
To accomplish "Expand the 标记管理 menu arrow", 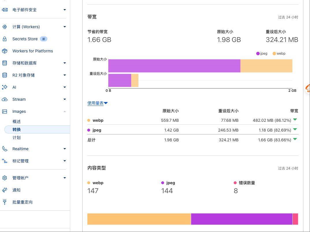I will pyautogui.click(x=65, y=161).
